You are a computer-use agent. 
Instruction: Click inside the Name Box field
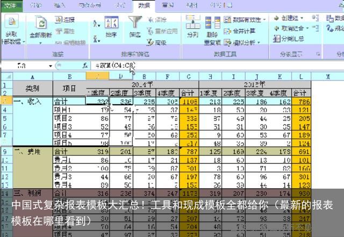pos(25,66)
